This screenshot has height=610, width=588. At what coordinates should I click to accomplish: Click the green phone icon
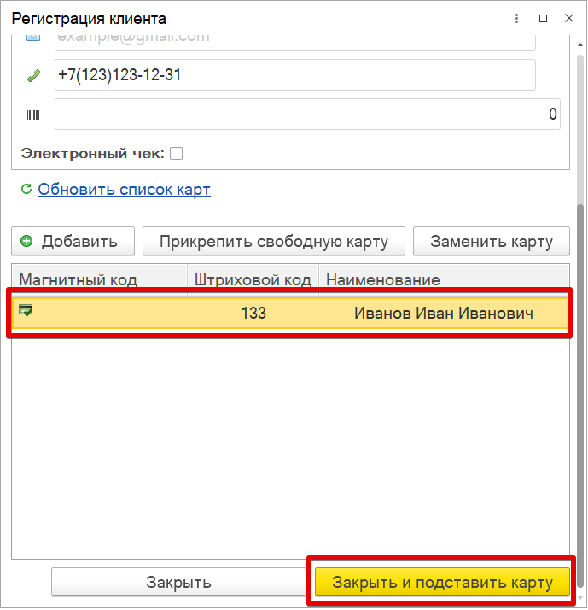(x=33, y=75)
